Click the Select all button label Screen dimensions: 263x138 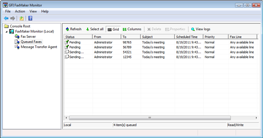point(97,29)
